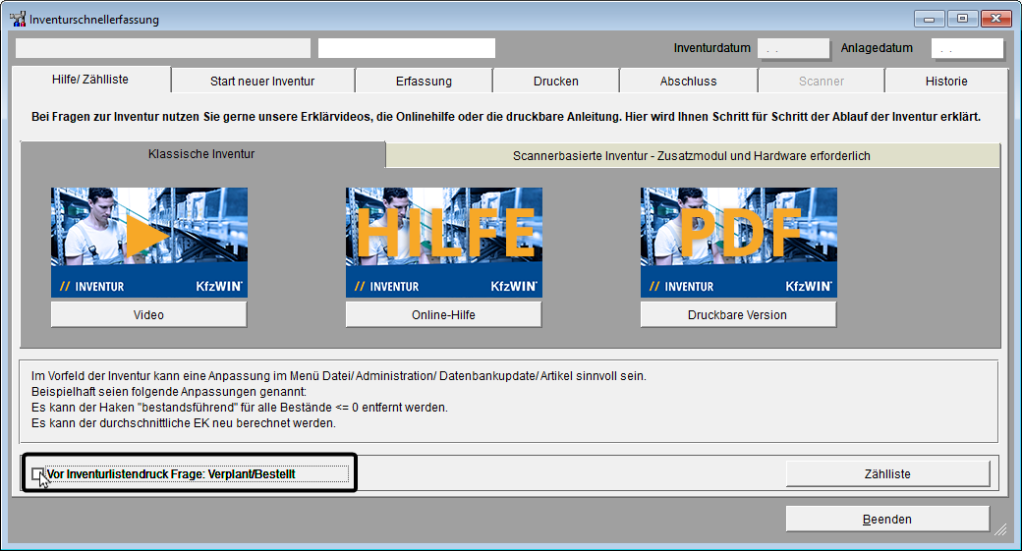Open the Hilfe/ Zählliste tab

tap(90, 80)
